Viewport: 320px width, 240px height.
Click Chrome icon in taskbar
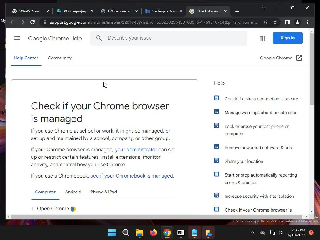tap(167, 232)
